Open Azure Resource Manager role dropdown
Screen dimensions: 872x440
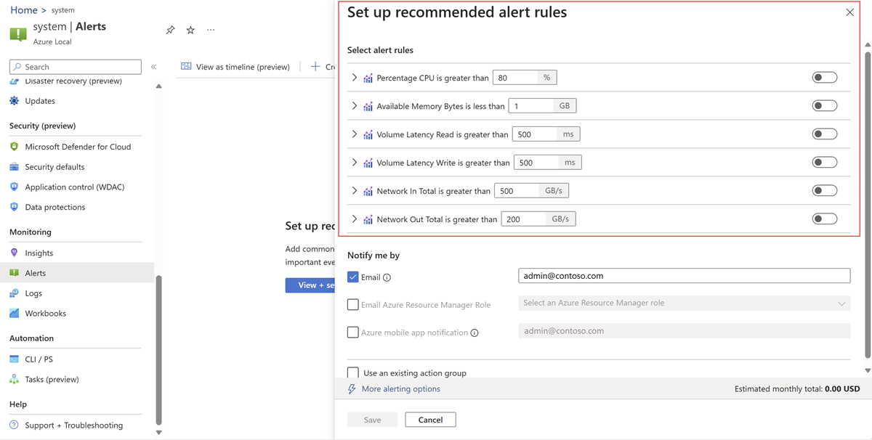683,303
